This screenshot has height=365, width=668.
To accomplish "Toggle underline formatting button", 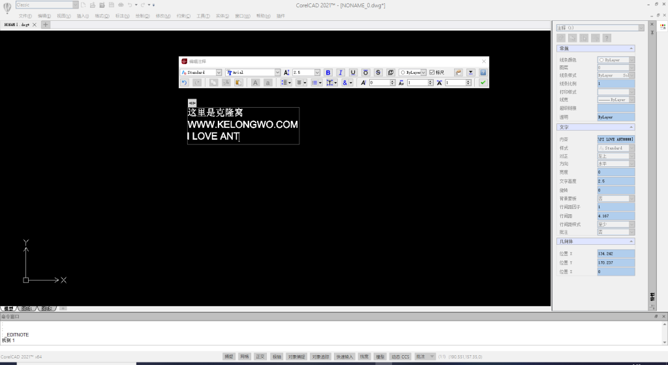I will point(353,72).
